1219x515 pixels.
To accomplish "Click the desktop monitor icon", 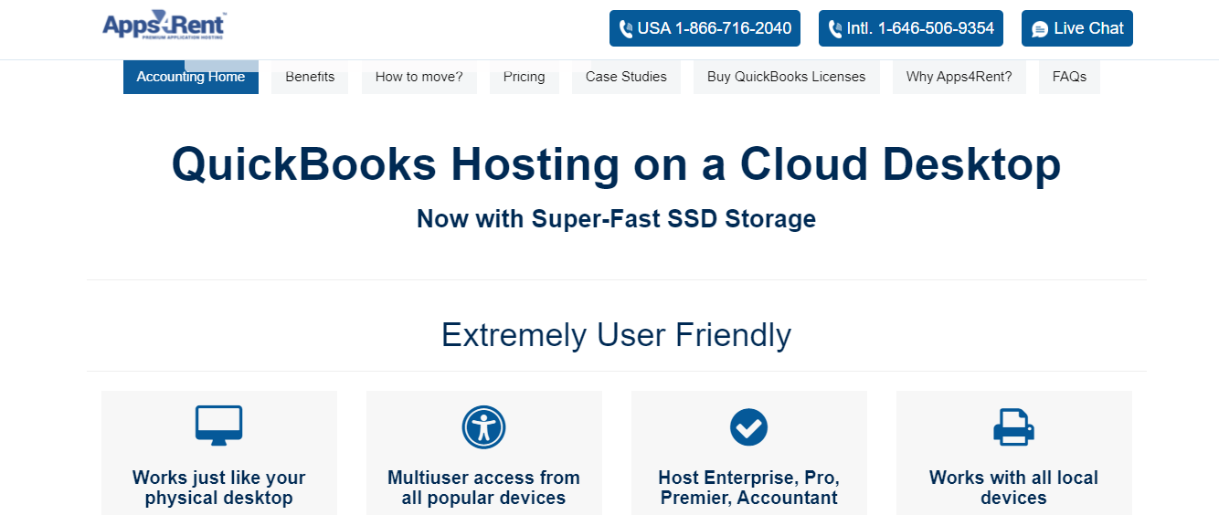I will tap(218, 426).
